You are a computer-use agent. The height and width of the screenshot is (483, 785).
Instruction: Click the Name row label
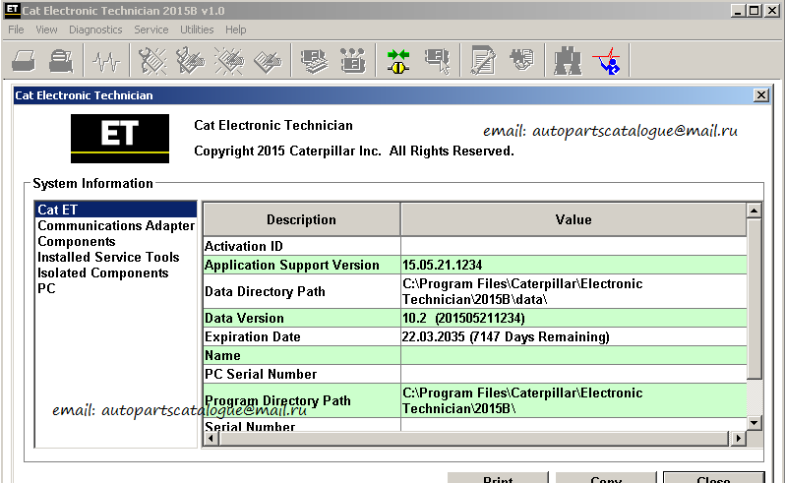222,355
